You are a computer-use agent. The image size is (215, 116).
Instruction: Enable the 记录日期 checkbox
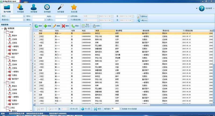coord(69,16)
